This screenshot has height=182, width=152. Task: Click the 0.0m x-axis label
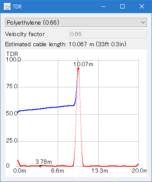point(19,171)
